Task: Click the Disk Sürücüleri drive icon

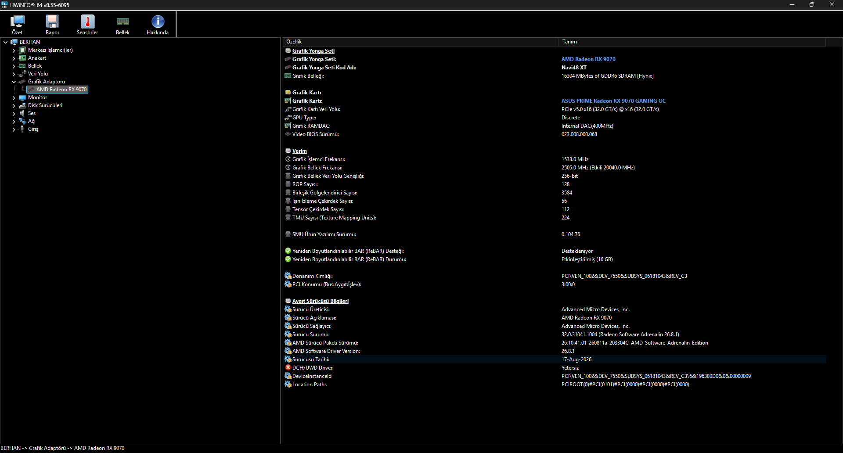Action: (x=22, y=105)
